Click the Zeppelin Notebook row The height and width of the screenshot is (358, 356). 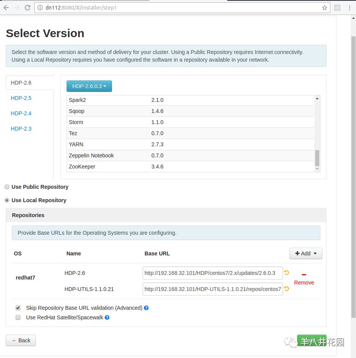[x=190, y=155]
